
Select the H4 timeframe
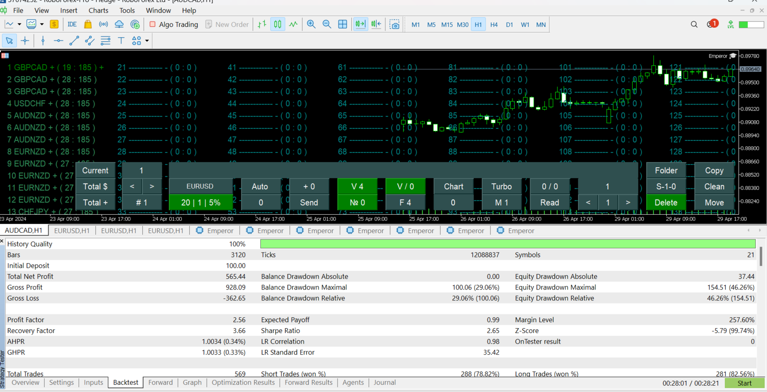494,24
